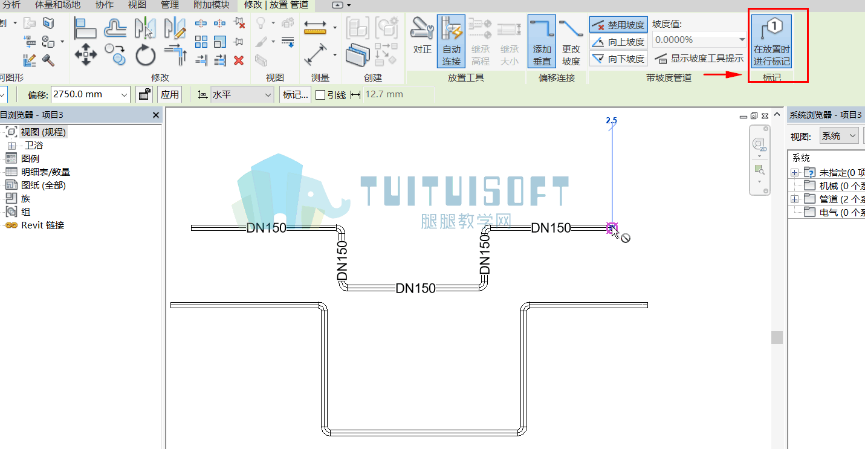The height and width of the screenshot is (449, 865).
Task: Toggle Add Vertical (添加垂直) offset connection
Action: (x=542, y=42)
